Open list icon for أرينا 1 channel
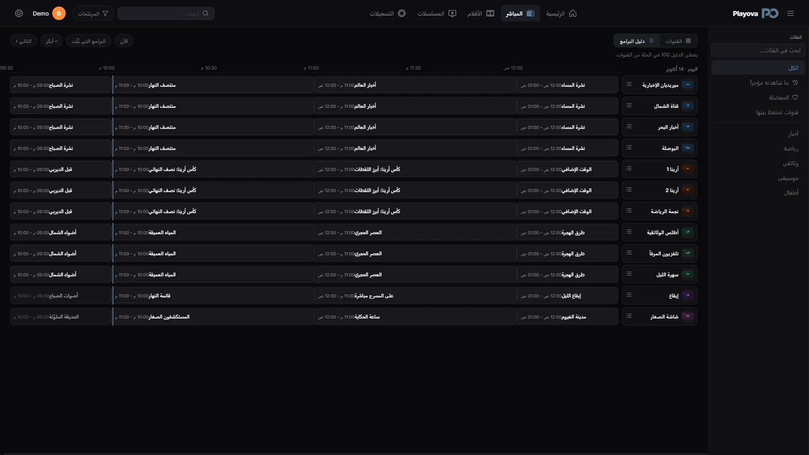This screenshot has height=455, width=809. click(629, 169)
